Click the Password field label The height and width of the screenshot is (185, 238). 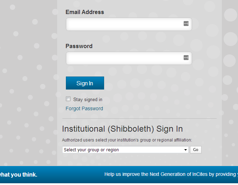tap(79, 46)
